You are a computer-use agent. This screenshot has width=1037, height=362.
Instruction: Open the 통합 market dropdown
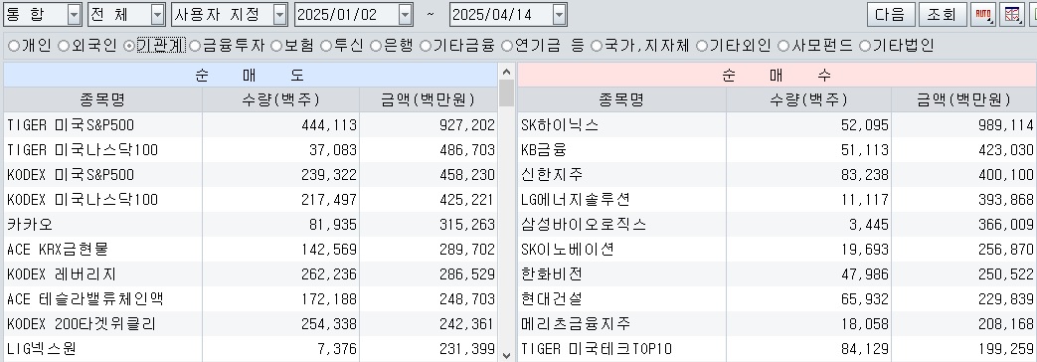pyautogui.click(x=74, y=14)
